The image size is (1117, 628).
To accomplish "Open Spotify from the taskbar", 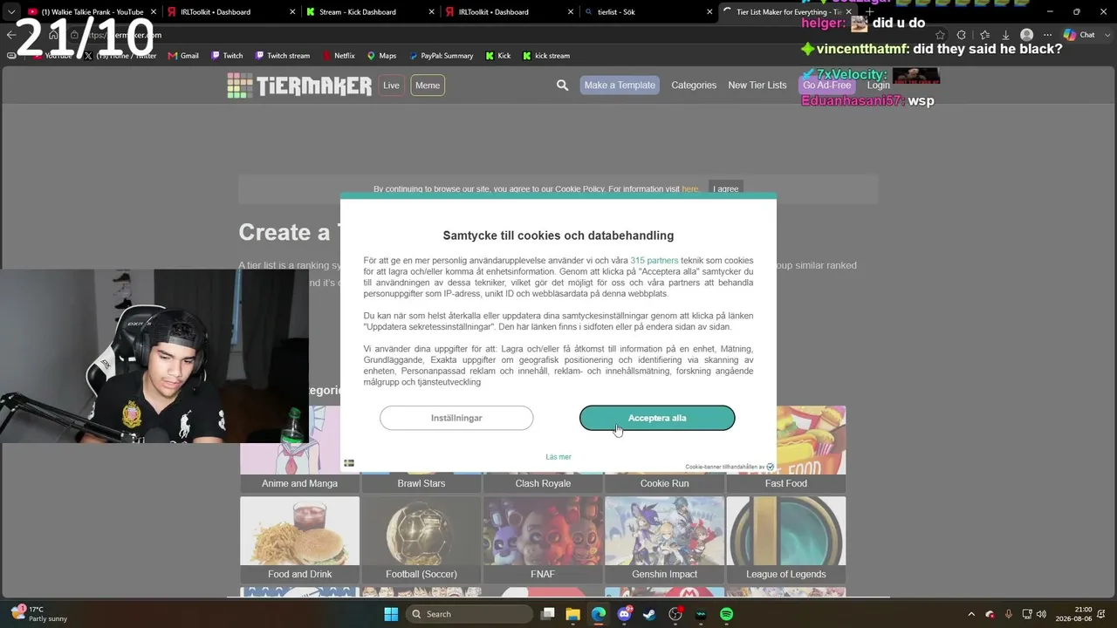I will [x=727, y=614].
